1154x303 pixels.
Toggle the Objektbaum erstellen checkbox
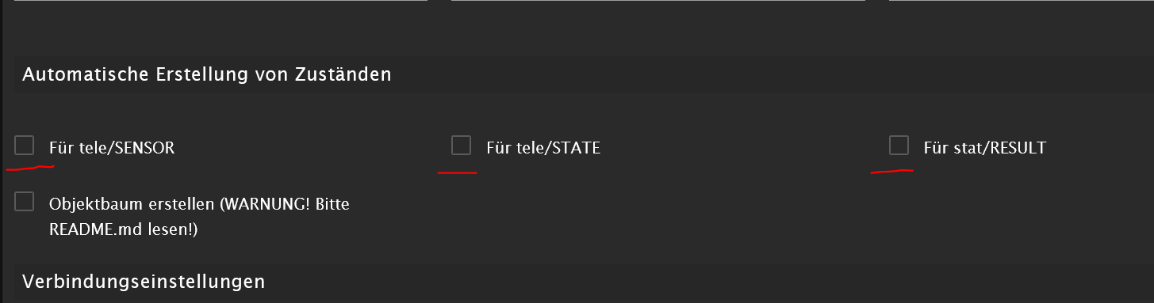pos(25,202)
